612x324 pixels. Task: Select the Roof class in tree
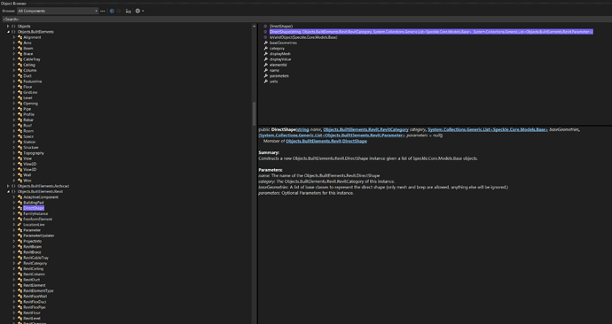coord(27,126)
